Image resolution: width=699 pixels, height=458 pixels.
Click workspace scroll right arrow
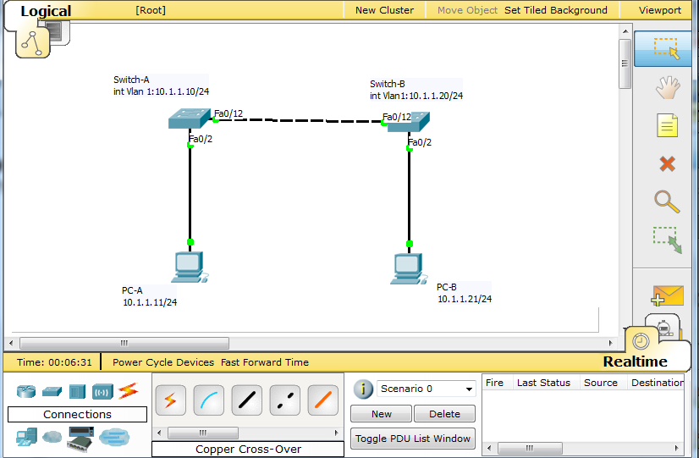click(x=611, y=343)
